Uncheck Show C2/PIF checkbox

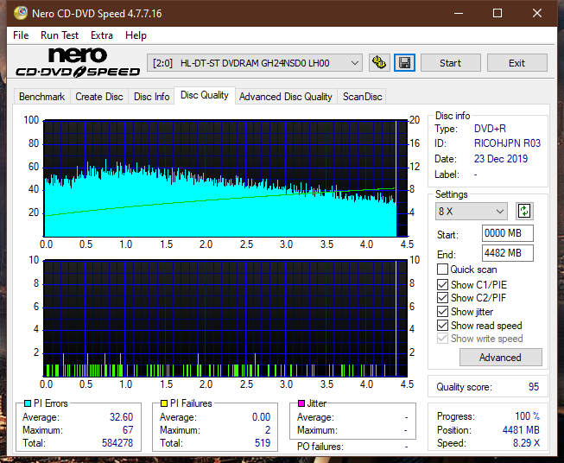click(x=442, y=298)
